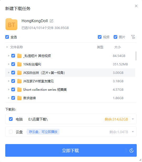This screenshot has height=162, width=142.
Task: Select the JK在家ZW被室友撞见 row name
Action: [x=38, y=81]
